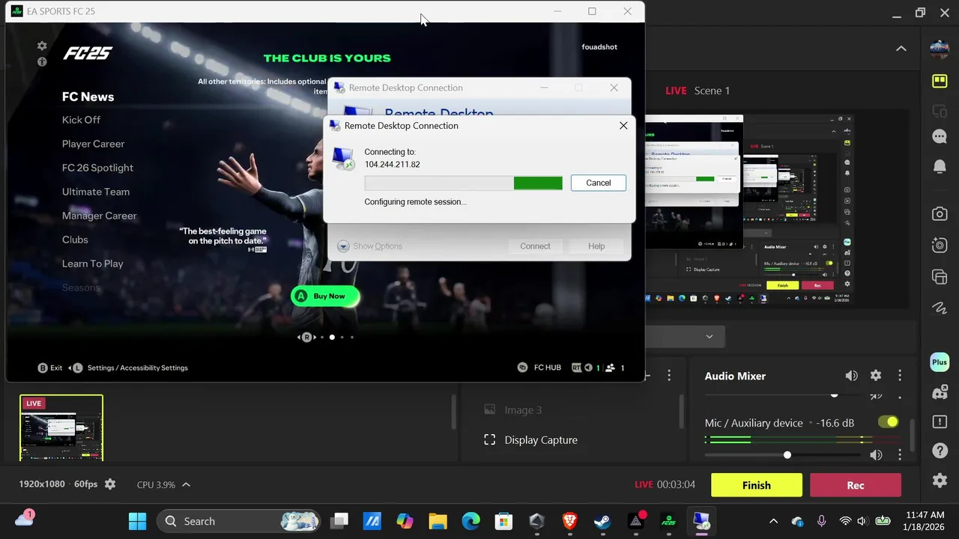Open Audio Mixer gear settings

point(876,376)
